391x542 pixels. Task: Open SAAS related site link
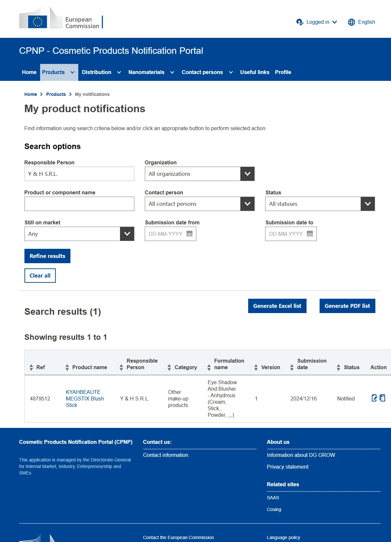[x=273, y=498]
